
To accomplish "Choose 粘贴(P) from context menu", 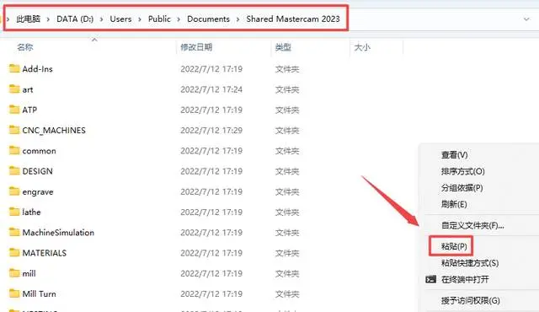I will click(x=454, y=246).
